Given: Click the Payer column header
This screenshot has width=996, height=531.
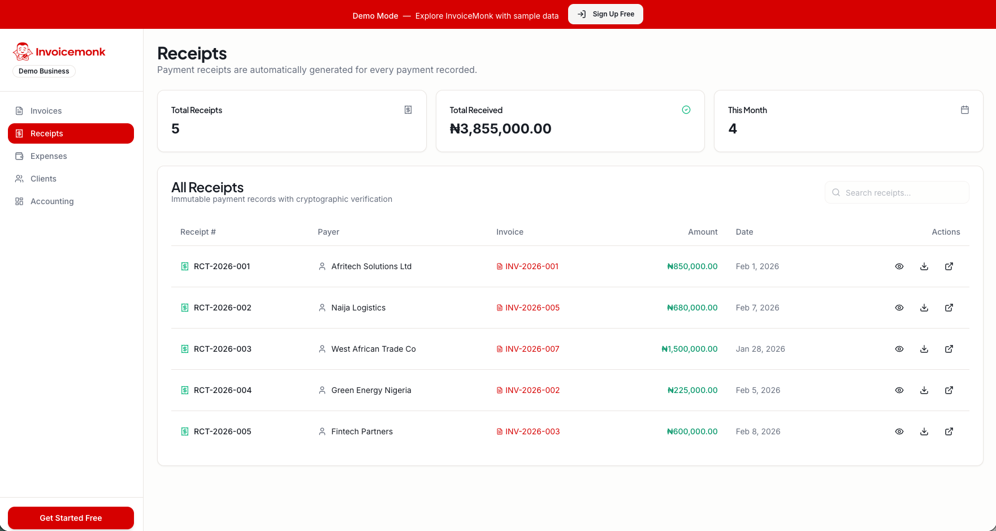Looking at the screenshot, I should 328,232.
